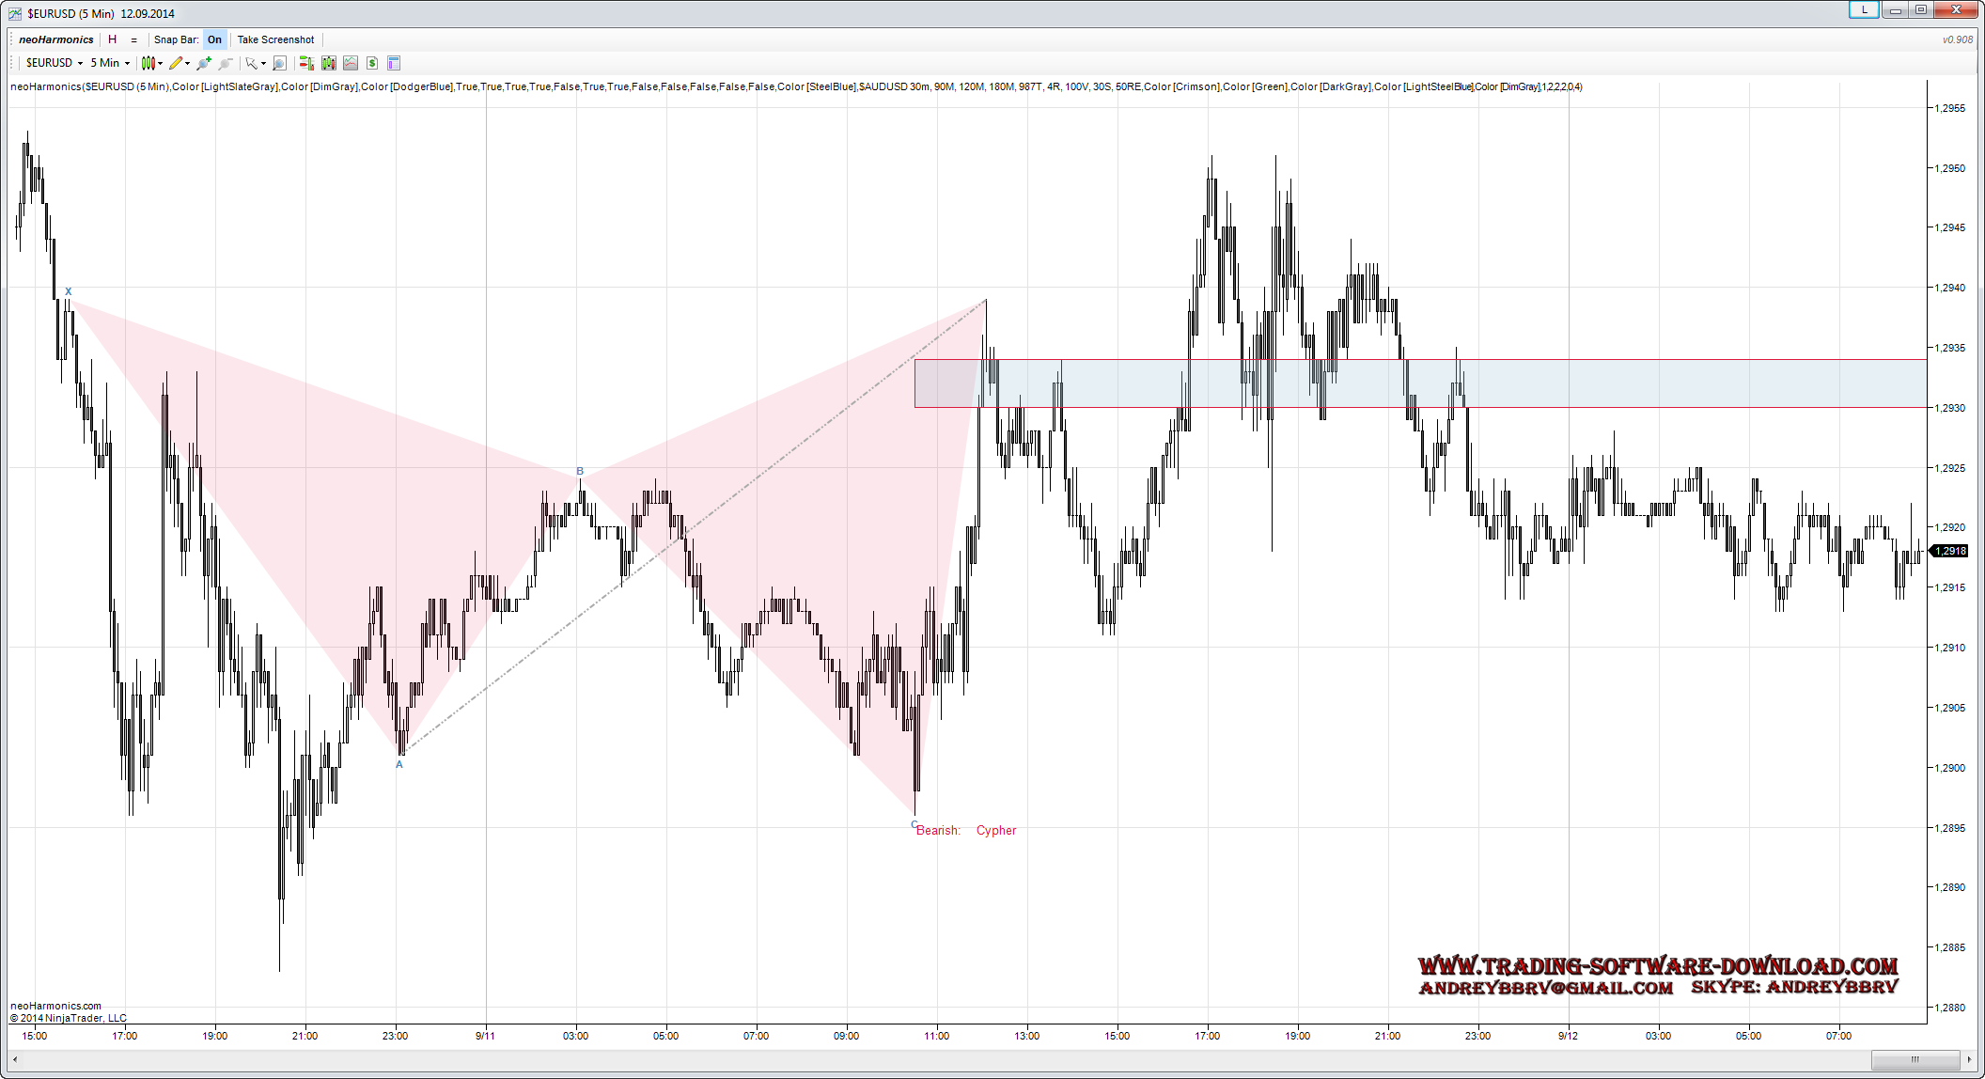Select the arrow pointer cursor tool

click(x=251, y=63)
